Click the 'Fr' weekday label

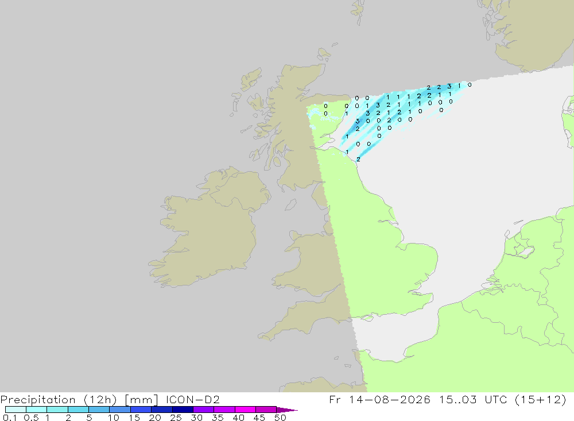[x=335, y=399]
